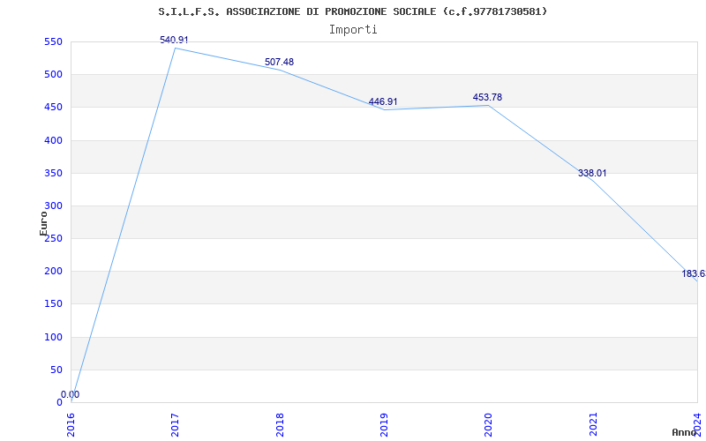Image resolution: width=706 pixels, height=441 pixels.
Task: Click the 450 y-axis tick label
Action: click(53, 108)
